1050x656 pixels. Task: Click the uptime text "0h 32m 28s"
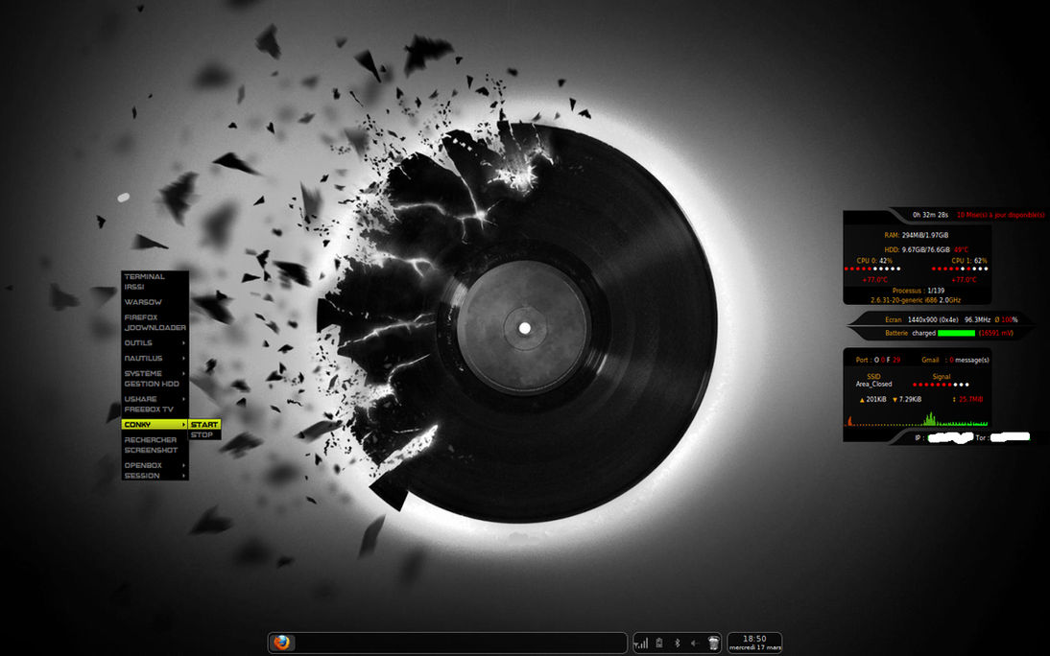[930, 215]
